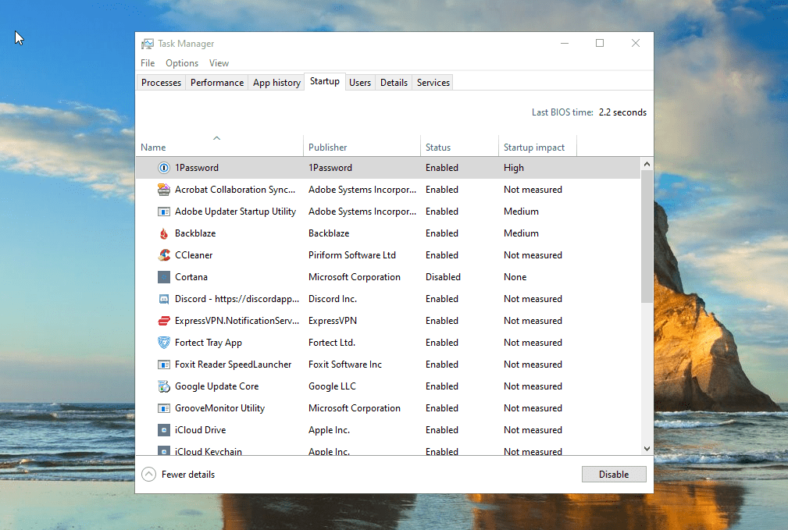Select the Acrobat Collaboration Sync row name

235,190
